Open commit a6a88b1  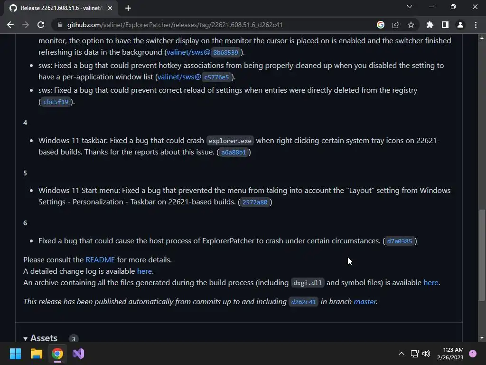click(x=234, y=152)
